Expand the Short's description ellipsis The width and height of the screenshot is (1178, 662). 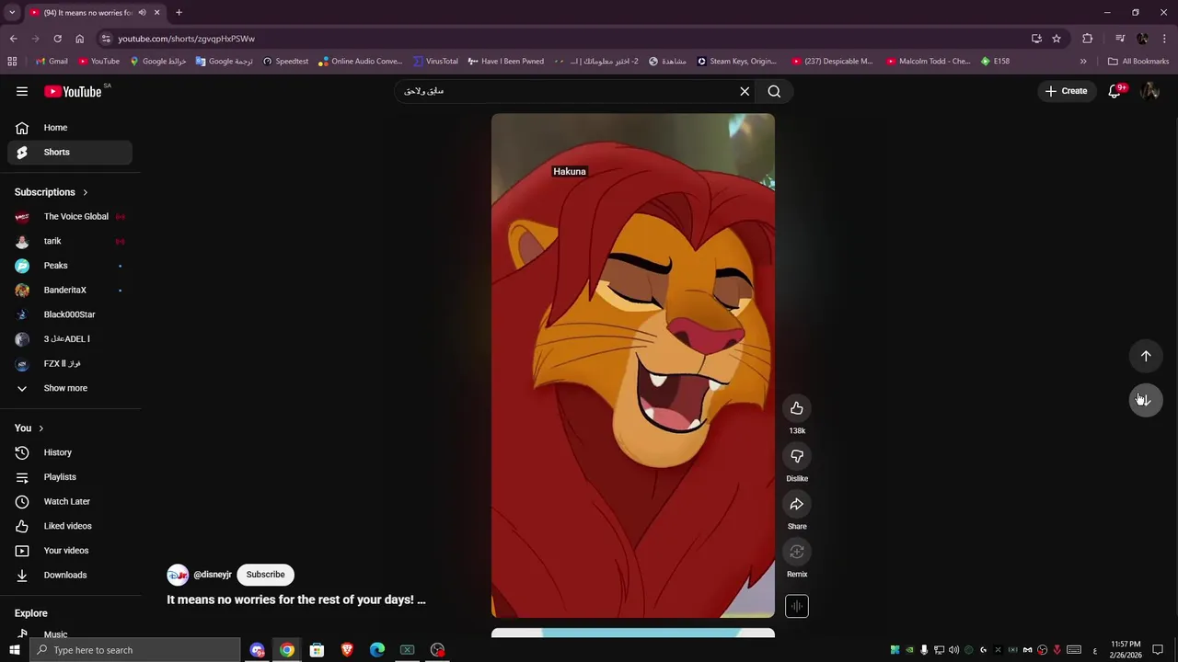point(421,599)
